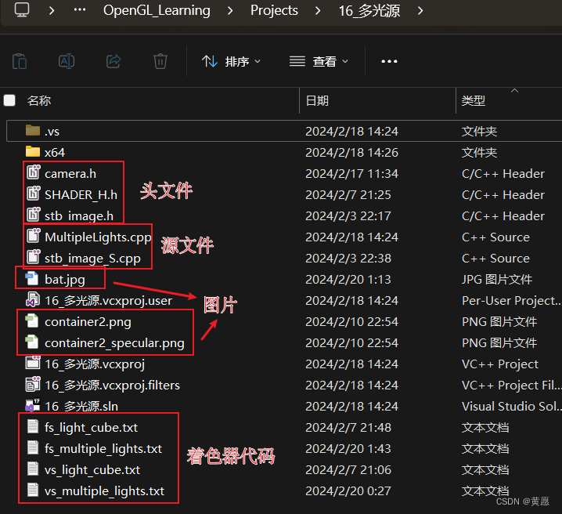The width and height of the screenshot is (562, 514).
Task: Select the container2.png file name
Action: [88, 322]
